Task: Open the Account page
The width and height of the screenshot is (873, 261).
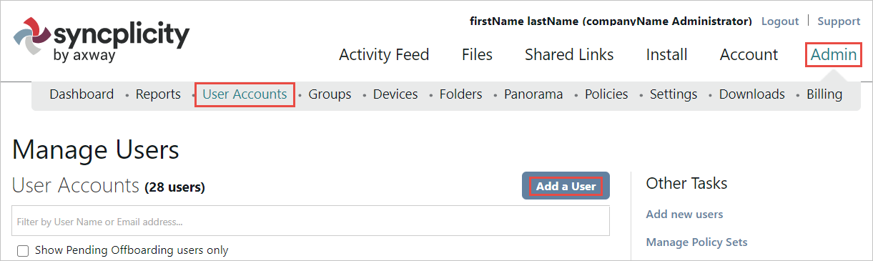Action: tap(749, 54)
